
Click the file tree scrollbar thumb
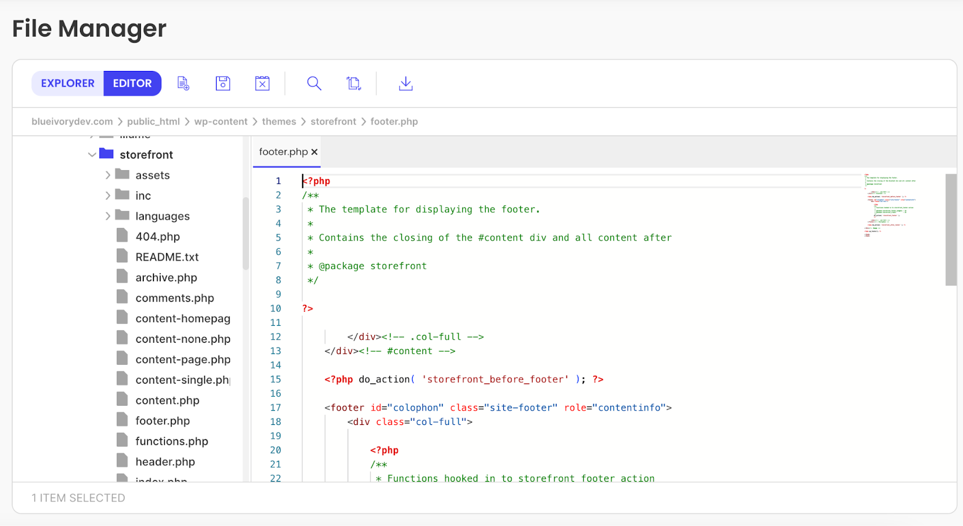[246, 233]
